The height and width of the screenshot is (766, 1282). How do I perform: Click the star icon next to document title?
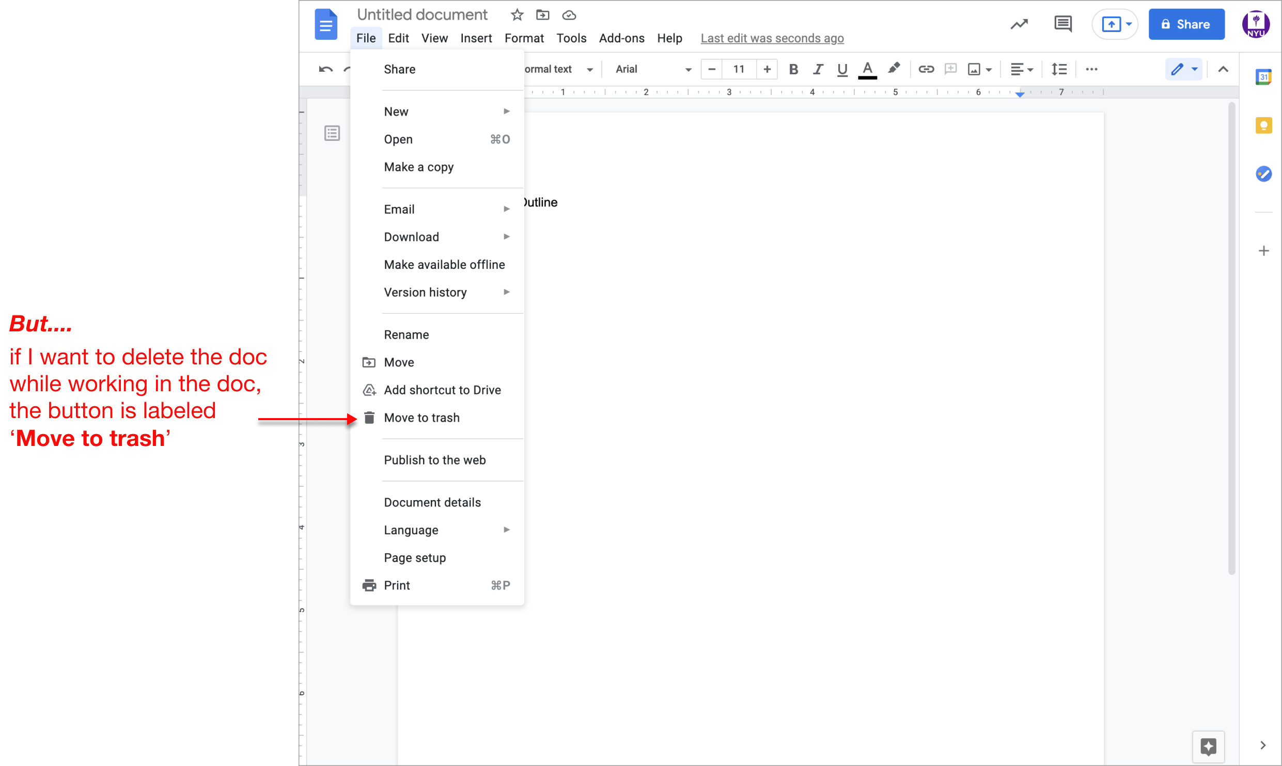[517, 15]
